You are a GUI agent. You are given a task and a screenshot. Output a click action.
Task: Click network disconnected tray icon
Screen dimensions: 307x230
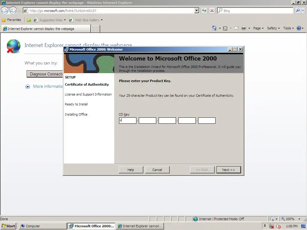[x=271, y=226]
